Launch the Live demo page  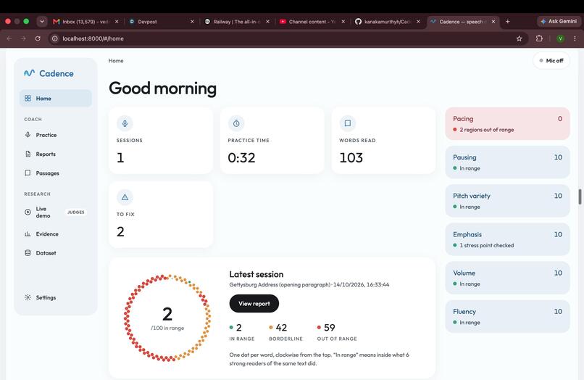[56, 212]
